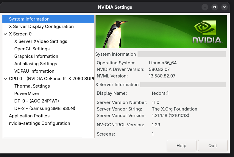This screenshot has width=234, height=157.
Task: Select DP-2 Samsung SMB1930N display
Action: coord(48,108)
